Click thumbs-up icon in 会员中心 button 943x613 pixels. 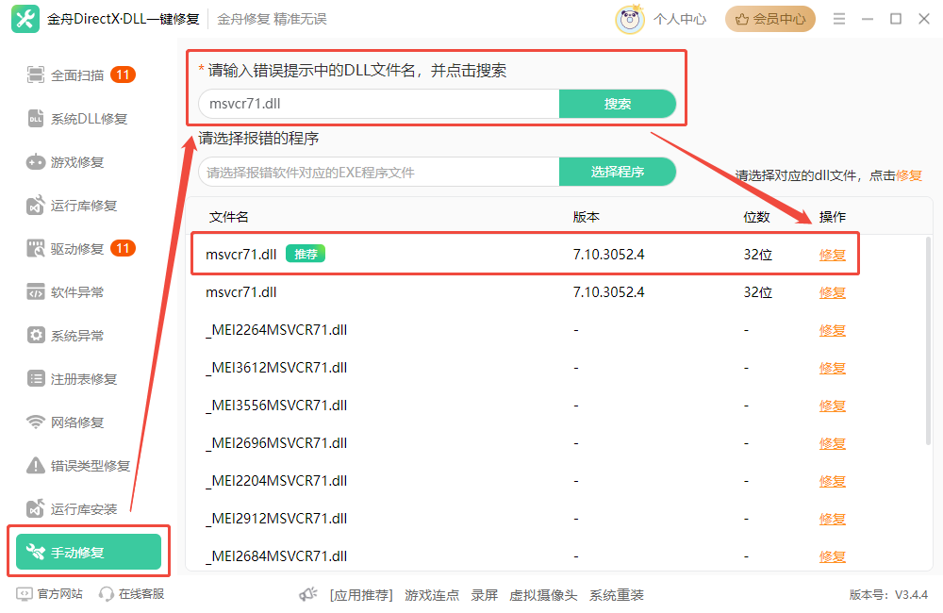pos(742,19)
